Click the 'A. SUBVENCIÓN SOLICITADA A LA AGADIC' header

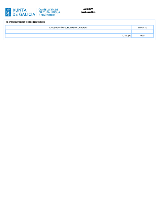coord(68,28)
